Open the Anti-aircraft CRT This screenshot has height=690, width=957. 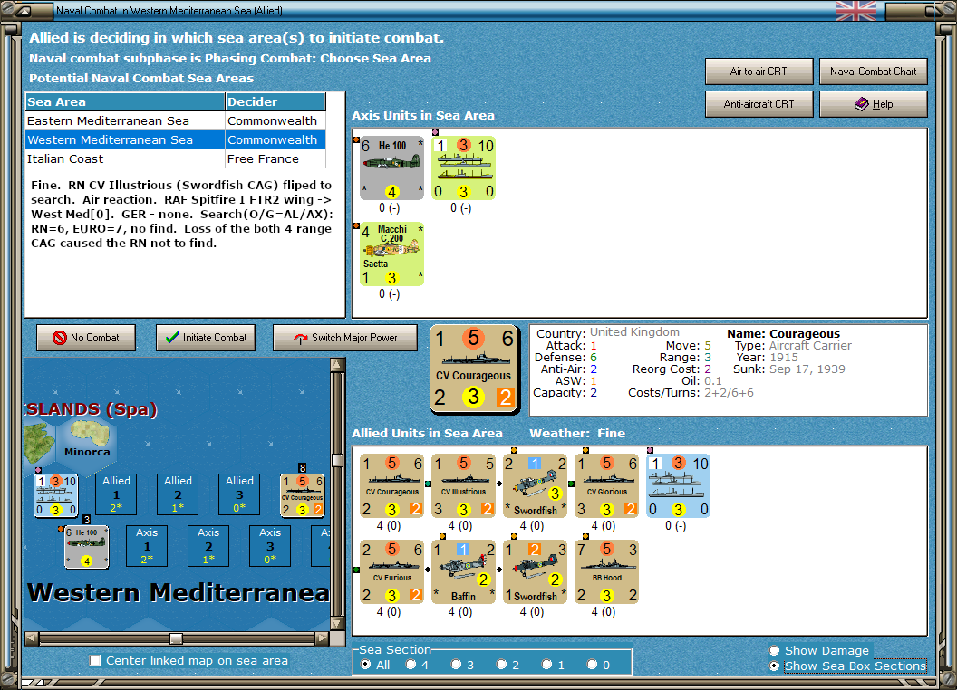759,104
